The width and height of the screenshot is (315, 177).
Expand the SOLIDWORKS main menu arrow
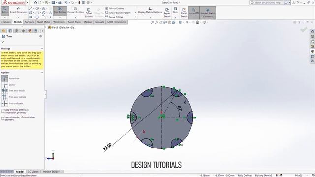click(x=27, y=3)
